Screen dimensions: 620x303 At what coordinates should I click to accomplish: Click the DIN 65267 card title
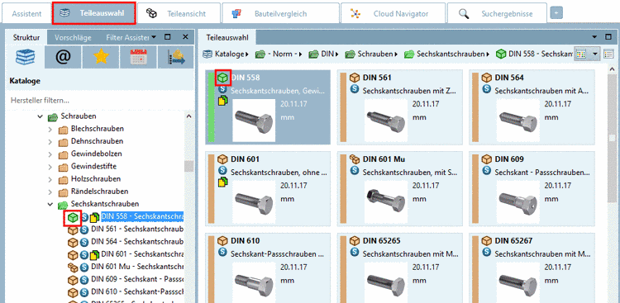513,240
